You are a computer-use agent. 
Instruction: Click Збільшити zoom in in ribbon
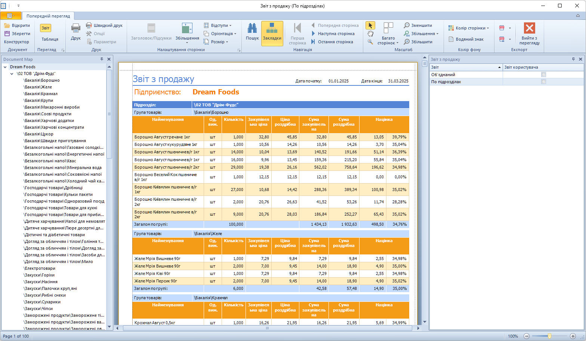pos(418,42)
